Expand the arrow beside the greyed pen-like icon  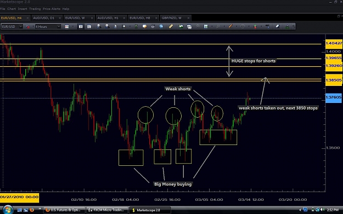[224, 26]
